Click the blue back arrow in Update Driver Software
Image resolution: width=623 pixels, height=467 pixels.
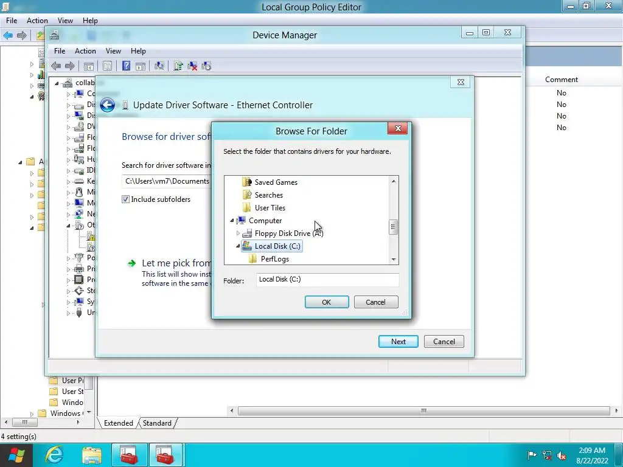107,105
